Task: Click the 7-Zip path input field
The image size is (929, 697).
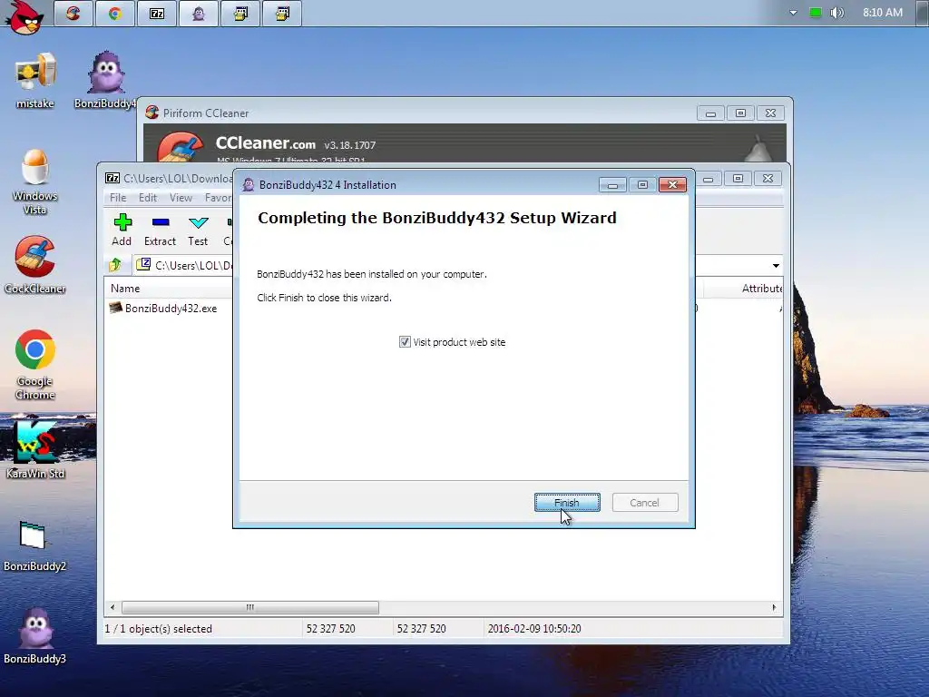Action: click(192, 266)
